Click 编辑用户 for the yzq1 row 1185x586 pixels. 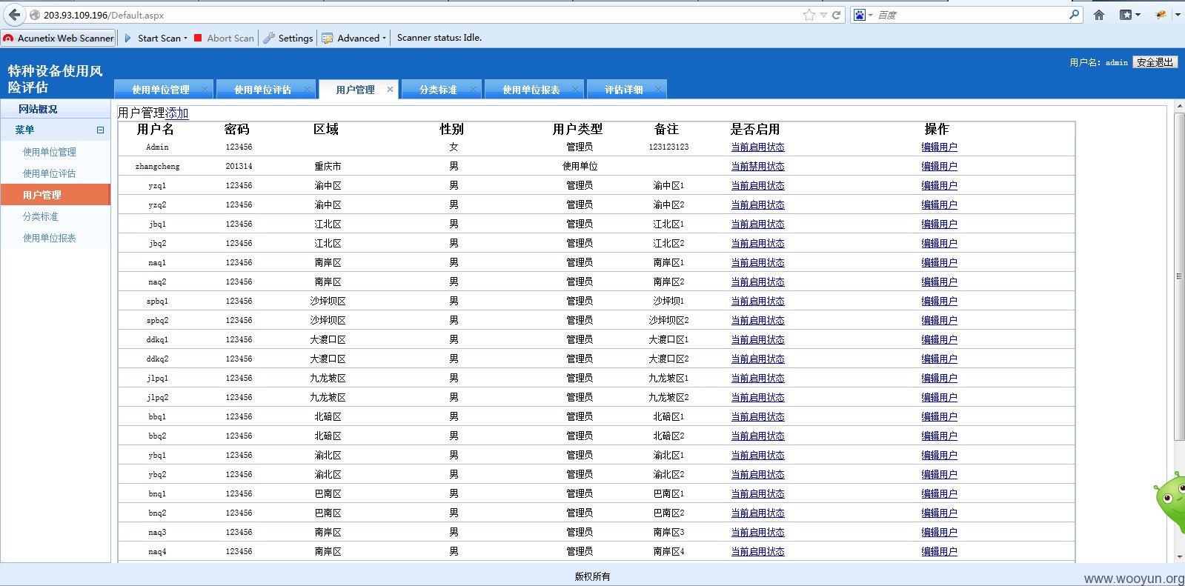tap(939, 186)
